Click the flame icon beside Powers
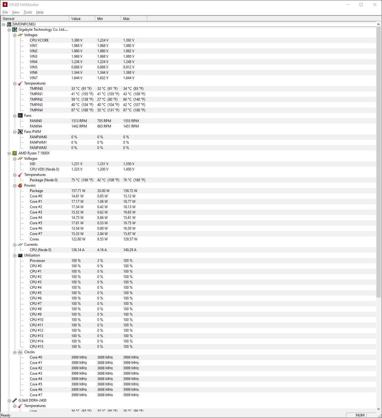The width and height of the screenshot is (382, 418). tap(20, 185)
